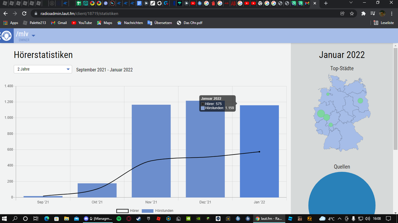Open Spotify from the taskbar
398x223 pixels.
pos(119,219)
